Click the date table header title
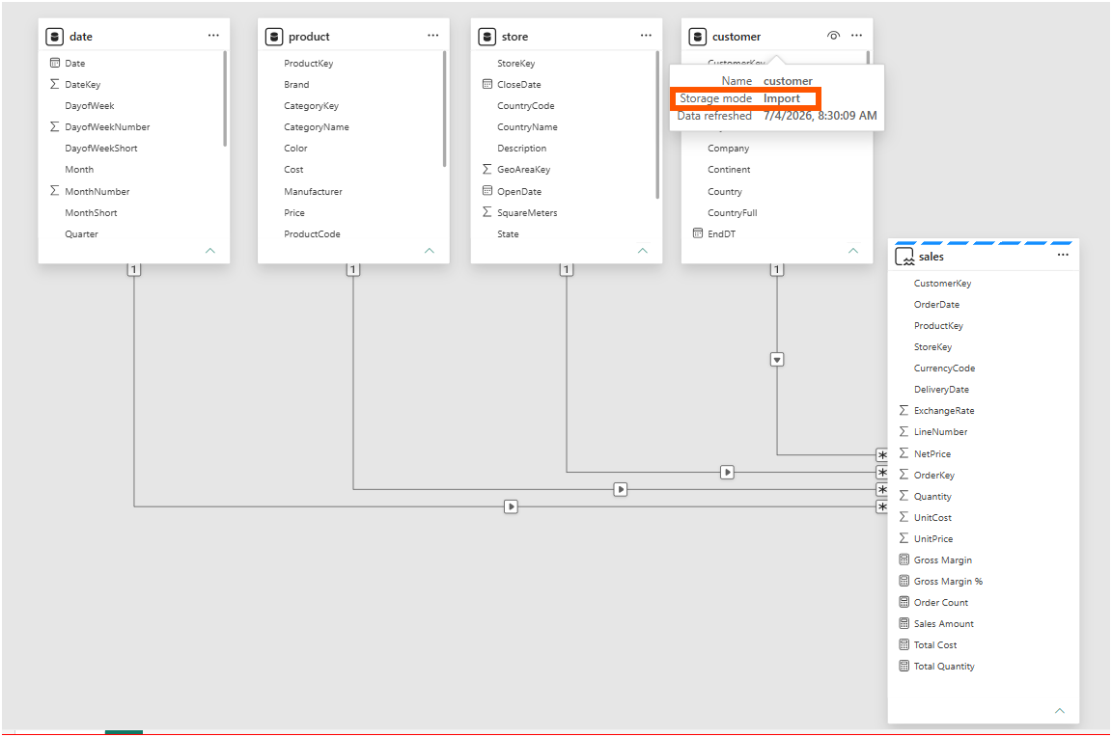The image size is (1112, 737). [x=81, y=37]
